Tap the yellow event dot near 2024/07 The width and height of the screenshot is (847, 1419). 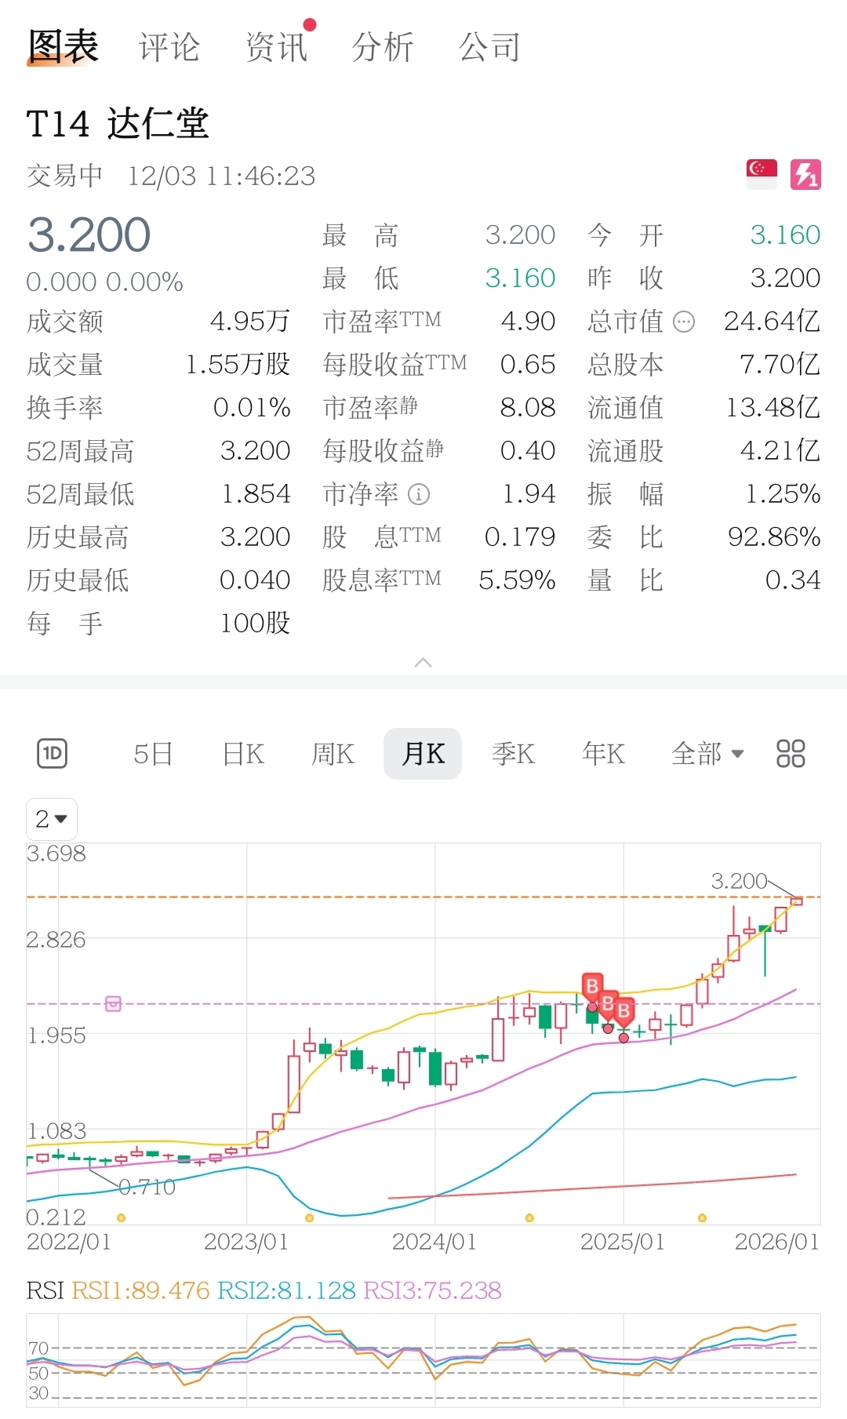[529, 1218]
